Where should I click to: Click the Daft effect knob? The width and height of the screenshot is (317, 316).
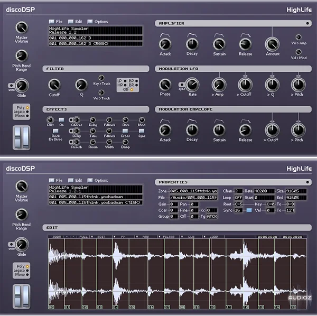coord(50,120)
